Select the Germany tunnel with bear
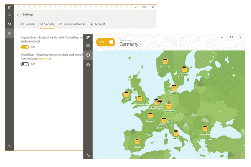This screenshot has height=167, width=251. [x=169, y=105]
